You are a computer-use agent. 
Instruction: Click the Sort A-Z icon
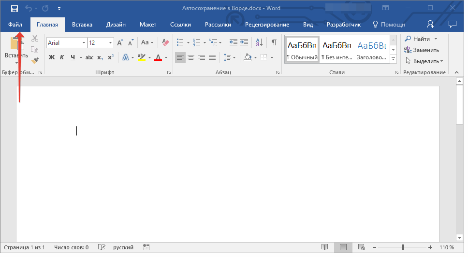pyautogui.click(x=259, y=42)
